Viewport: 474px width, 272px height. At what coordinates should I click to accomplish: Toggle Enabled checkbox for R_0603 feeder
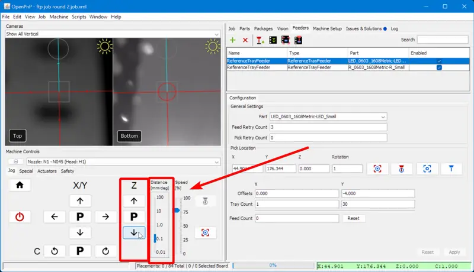(x=439, y=68)
